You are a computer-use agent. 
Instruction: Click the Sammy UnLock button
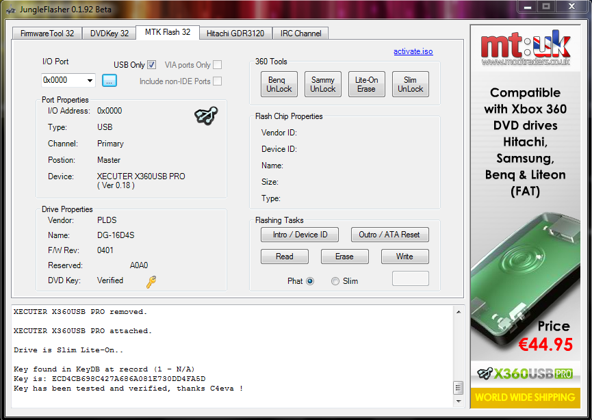[x=323, y=84]
